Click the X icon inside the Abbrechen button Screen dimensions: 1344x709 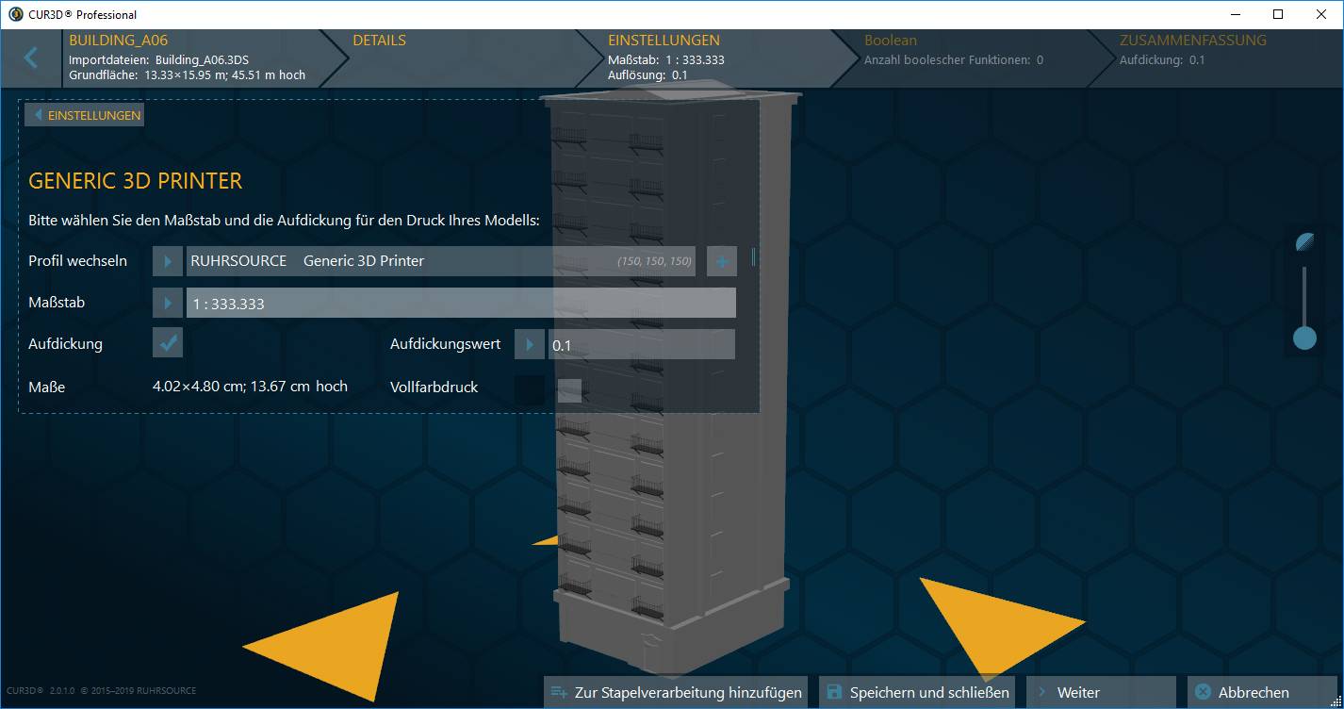[1205, 690]
